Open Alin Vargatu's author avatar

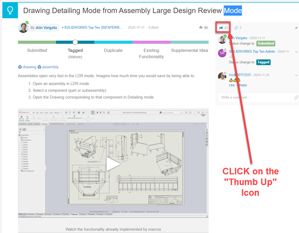click(23, 28)
